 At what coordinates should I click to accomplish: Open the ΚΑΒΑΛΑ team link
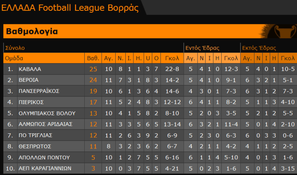click(30, 69)
